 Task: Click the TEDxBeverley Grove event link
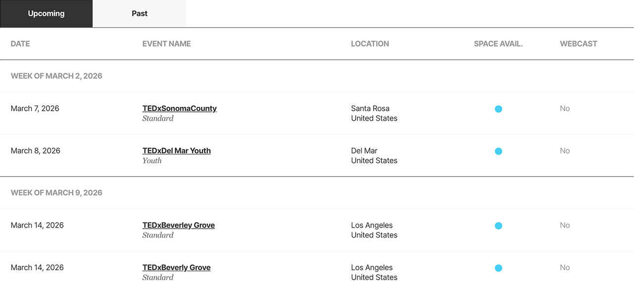(x=178, y=225)
